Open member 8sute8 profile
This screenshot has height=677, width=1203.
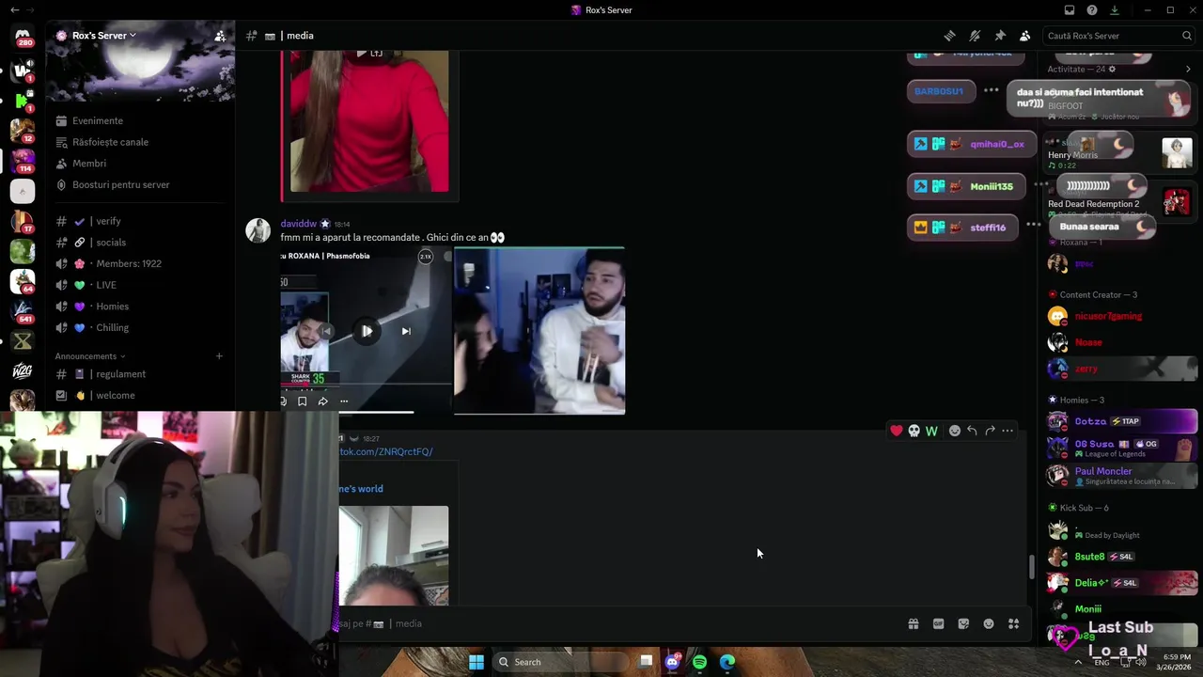[1122, 557]
